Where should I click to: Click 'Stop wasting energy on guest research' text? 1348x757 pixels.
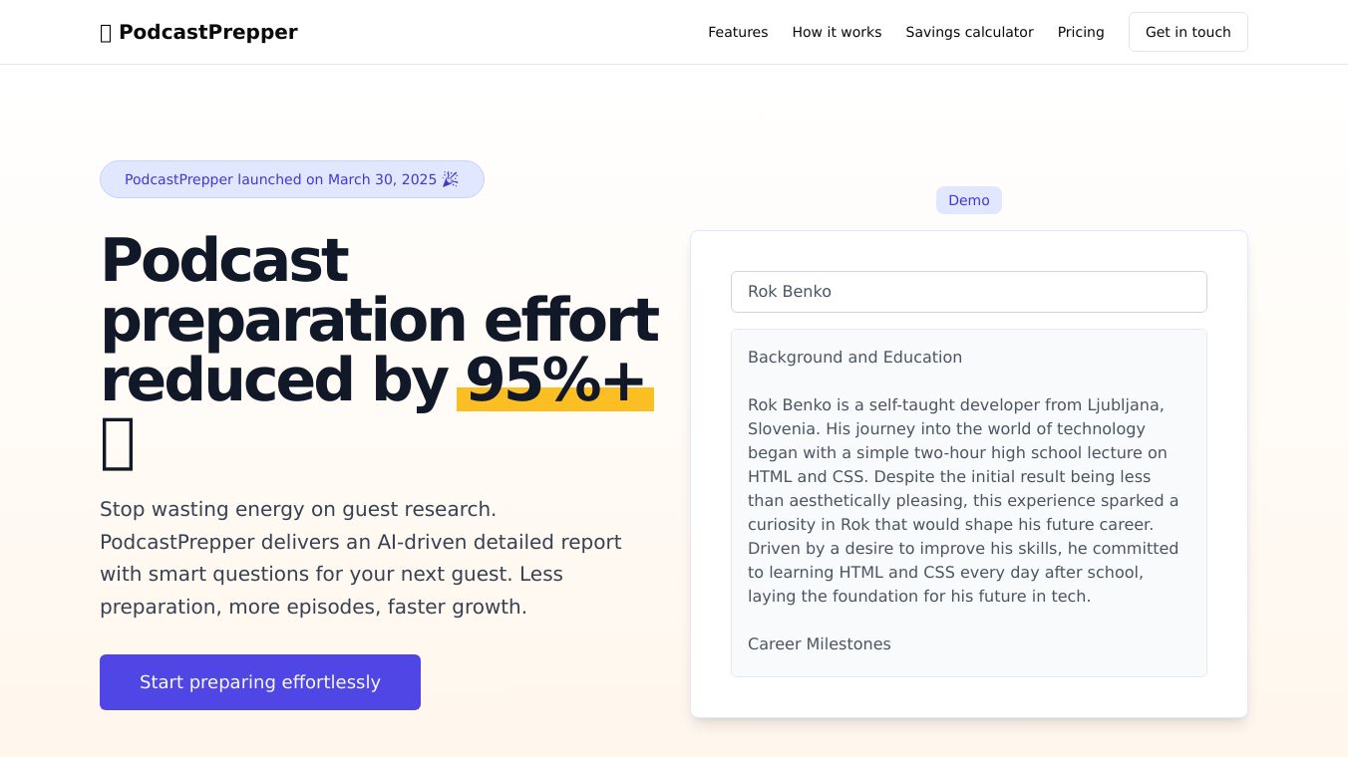point(297,509)
